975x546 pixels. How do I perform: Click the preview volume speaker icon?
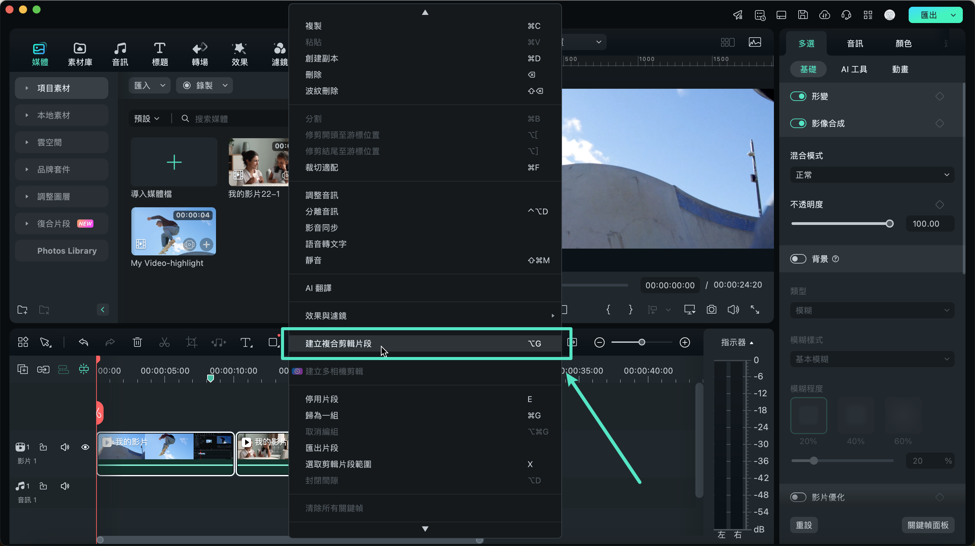pyautogui.click(x=733, y=309)
